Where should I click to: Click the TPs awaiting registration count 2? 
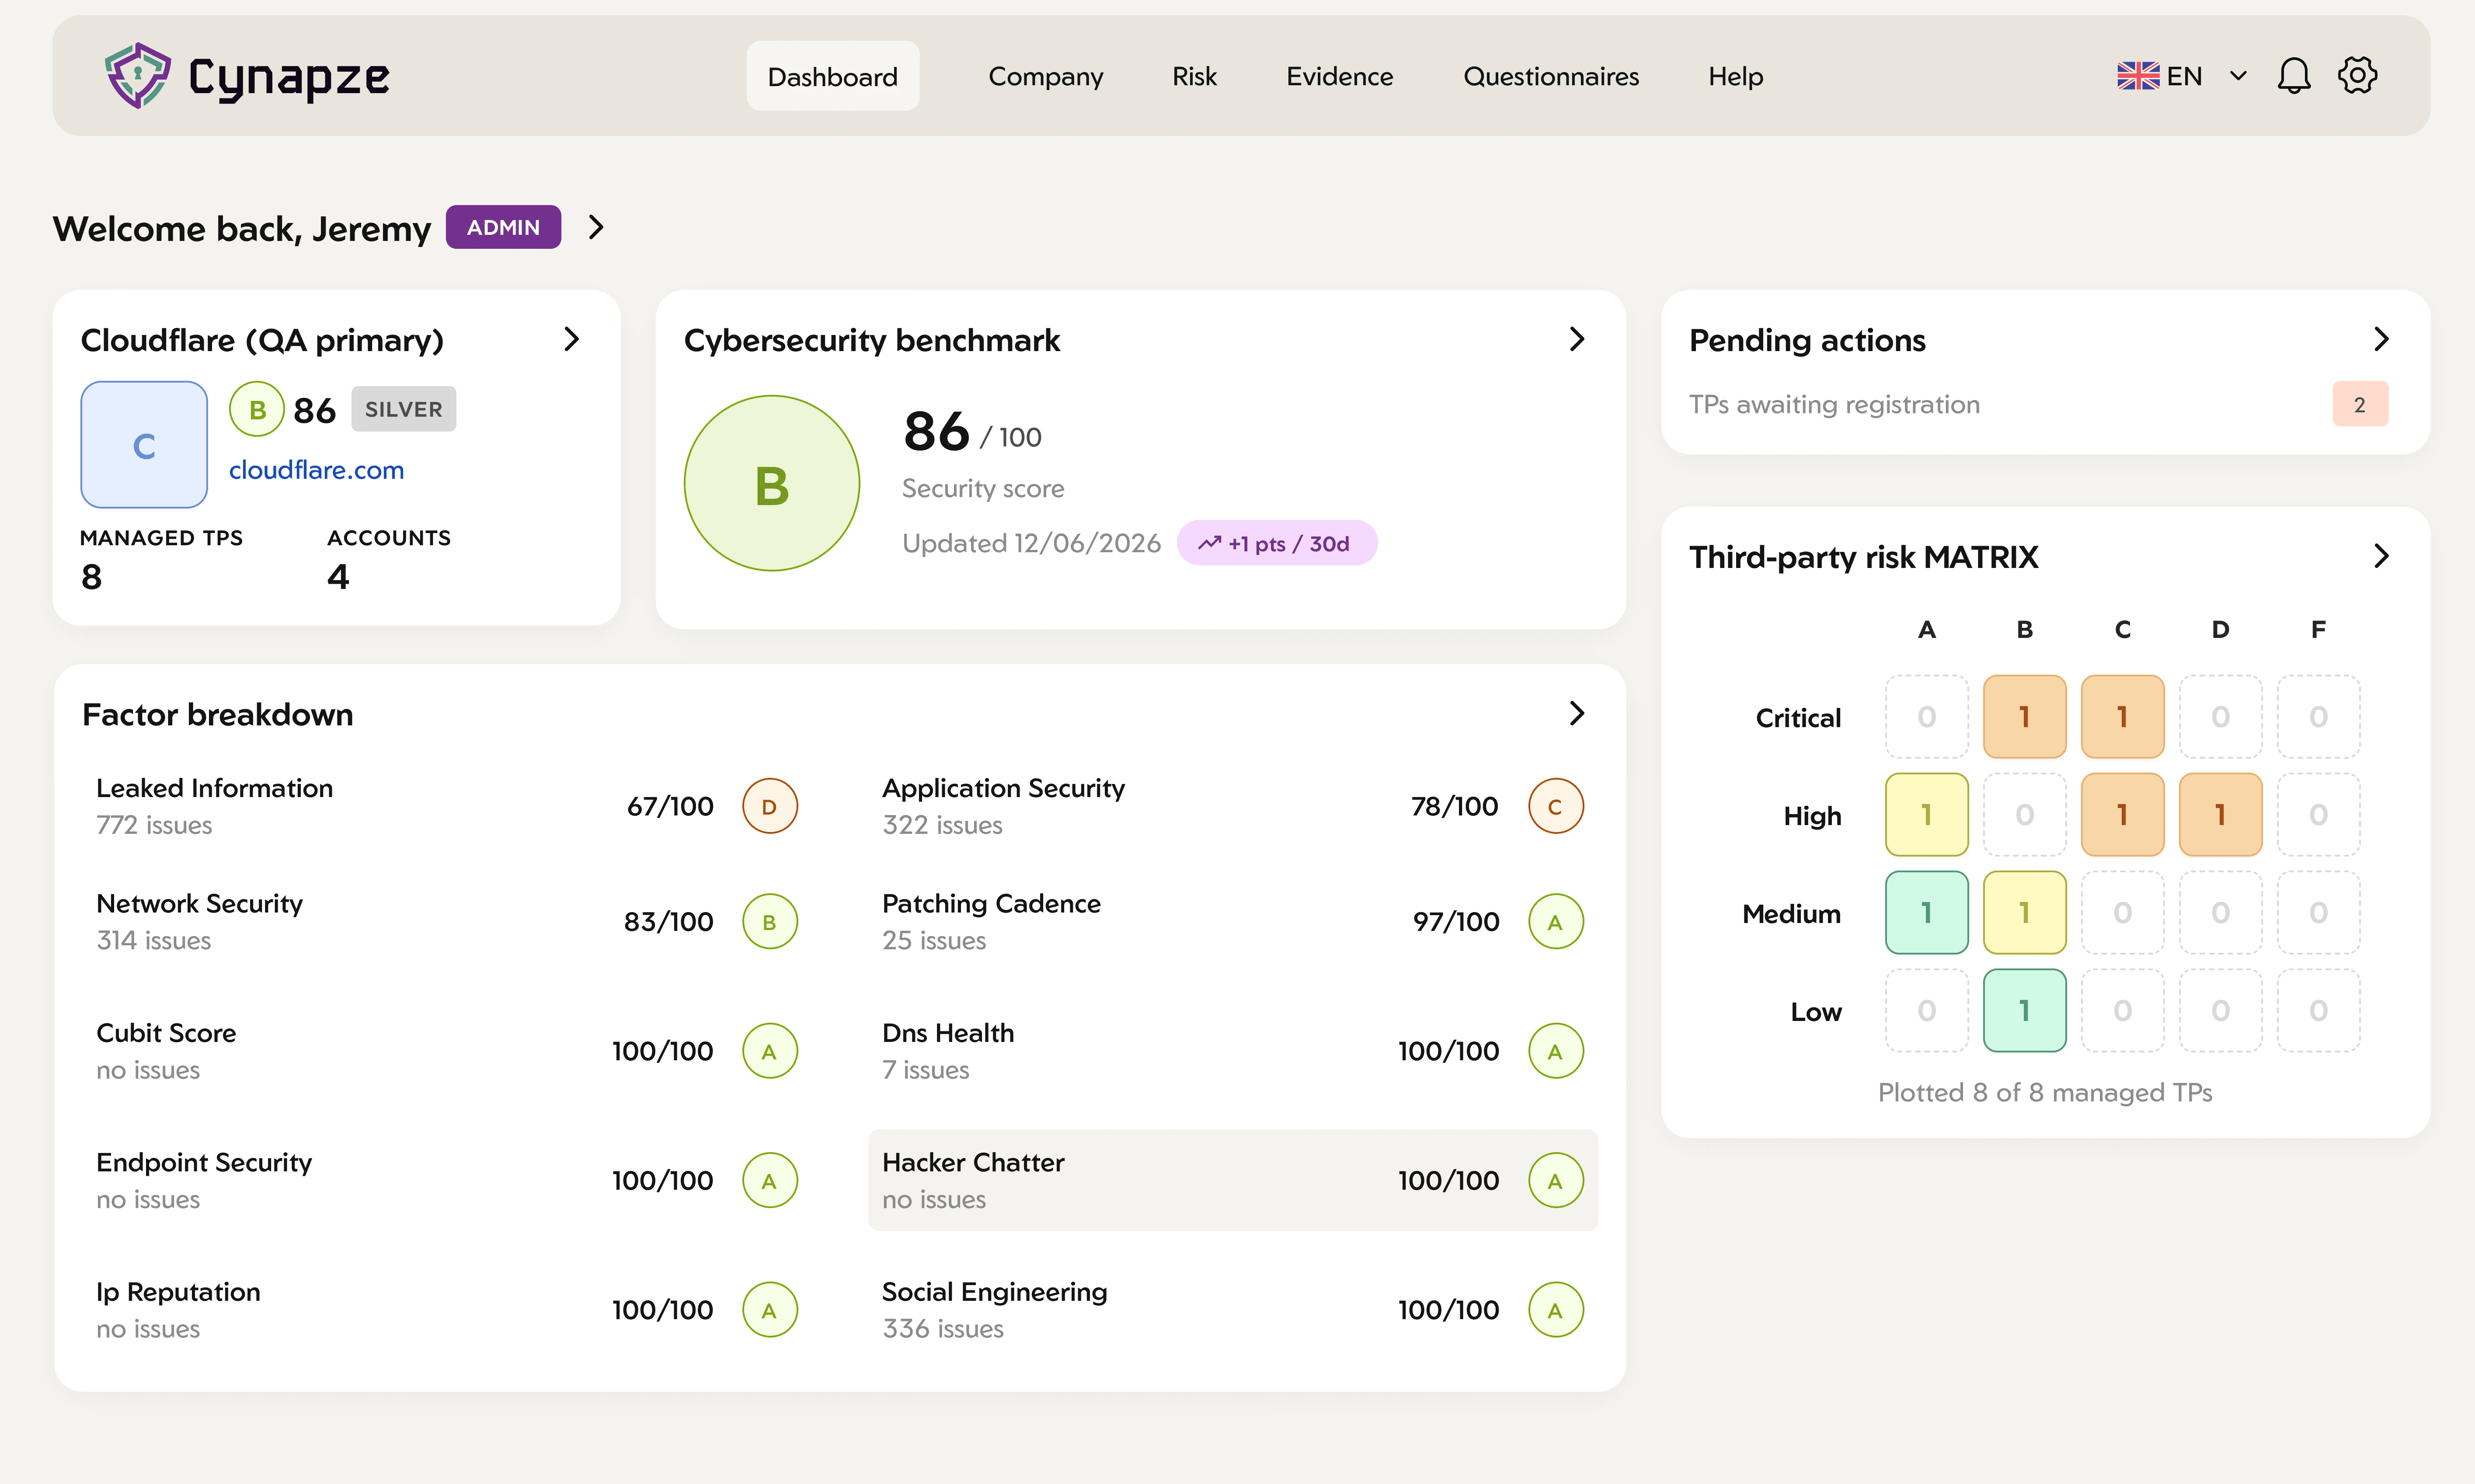(2360, 404)
